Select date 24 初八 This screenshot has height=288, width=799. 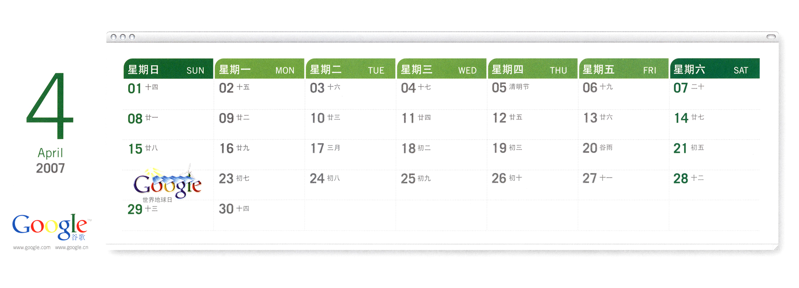[325, 178]
